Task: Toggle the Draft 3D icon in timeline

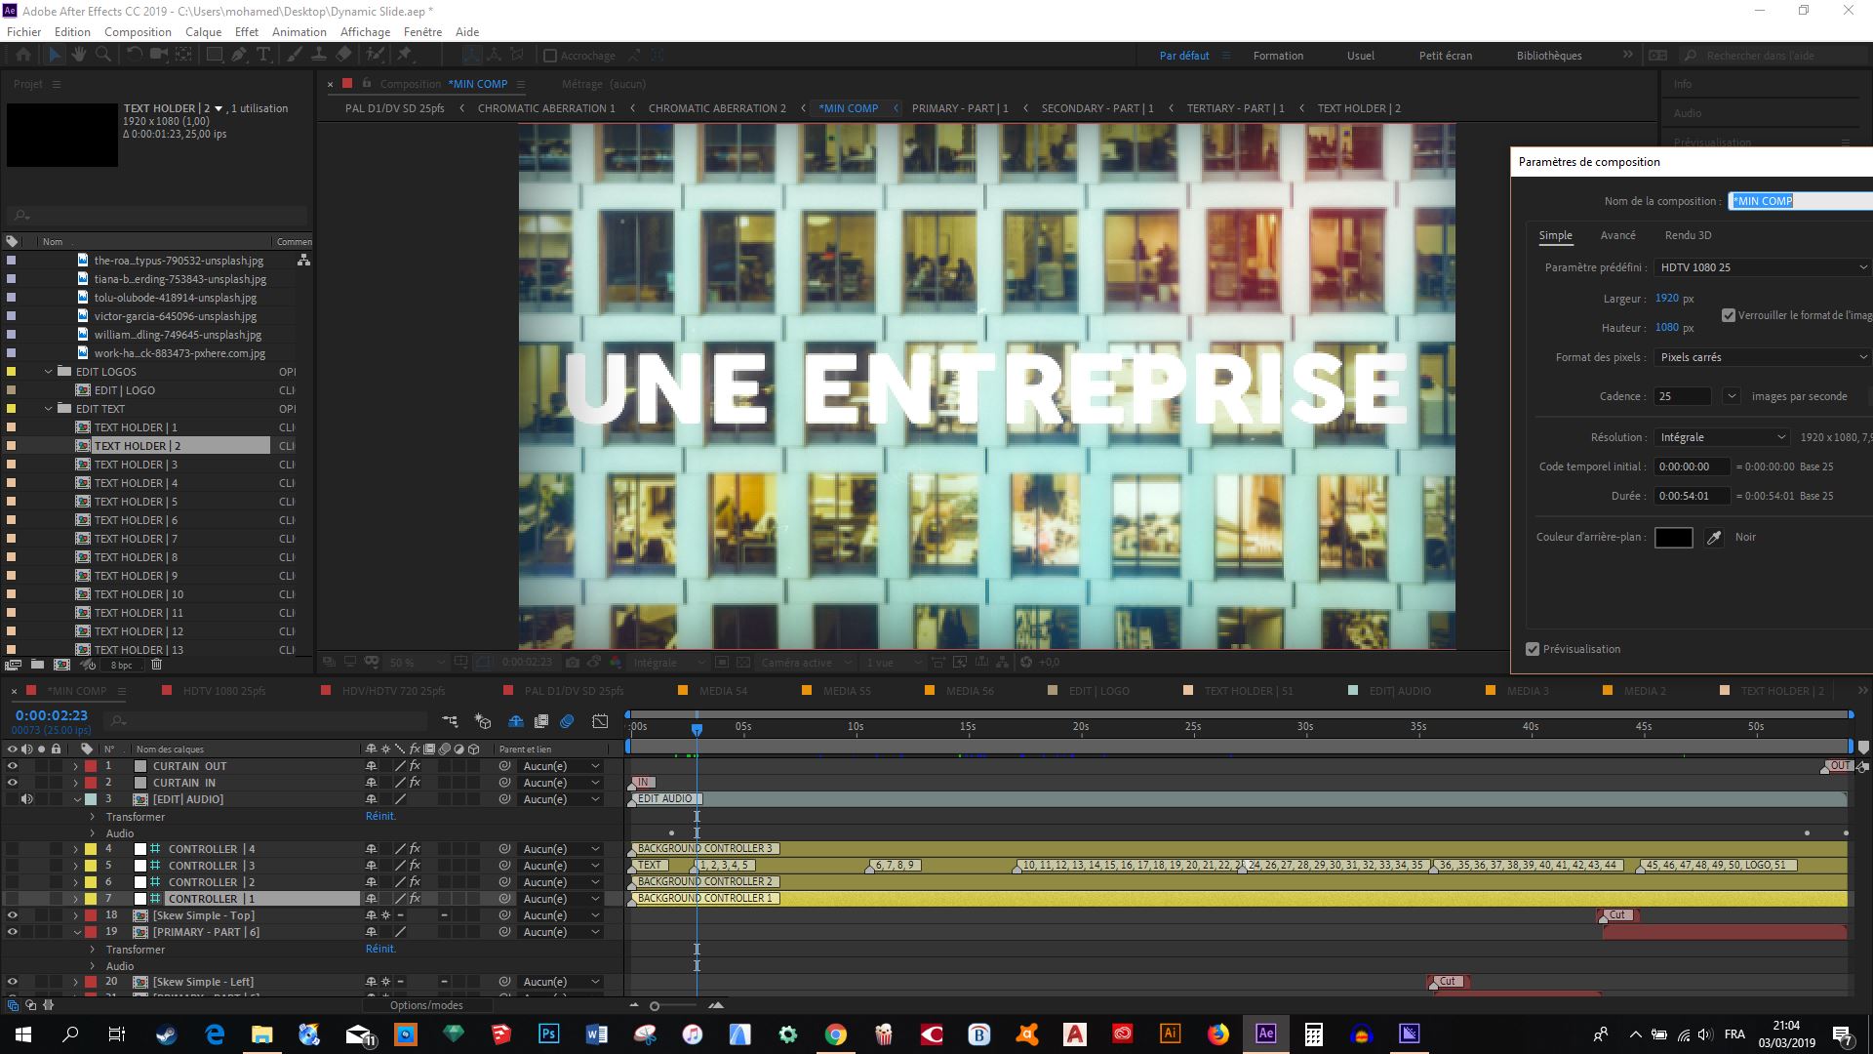Action: pyautogui.click(x=483, y=721)
